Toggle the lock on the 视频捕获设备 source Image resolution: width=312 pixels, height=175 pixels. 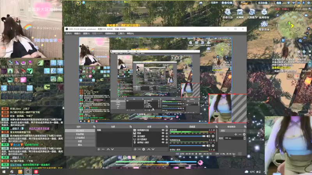[167, 130]
